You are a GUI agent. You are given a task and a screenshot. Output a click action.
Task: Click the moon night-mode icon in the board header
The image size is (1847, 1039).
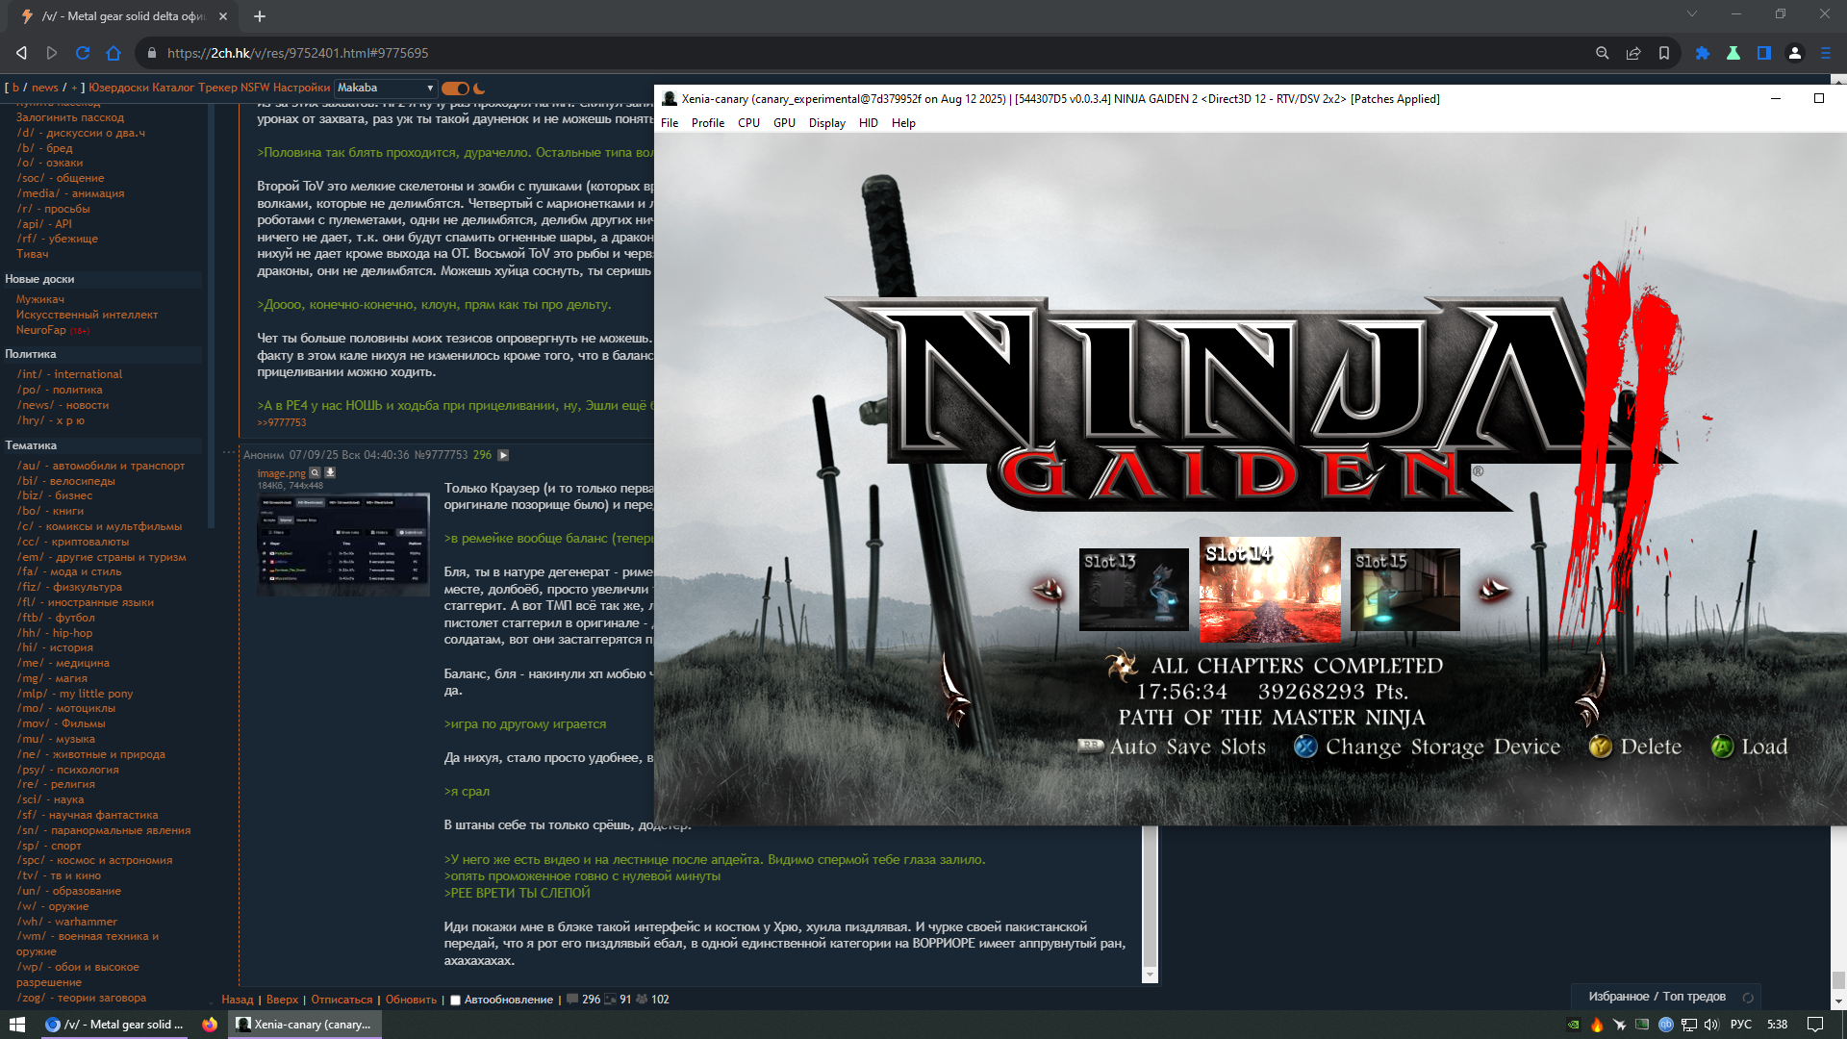(x=479, y=88)
